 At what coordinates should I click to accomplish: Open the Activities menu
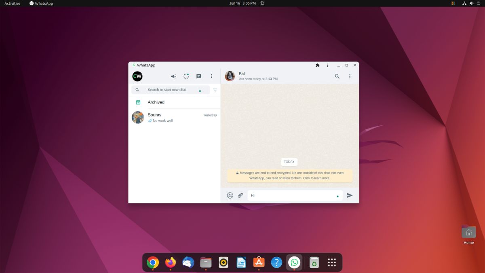coord(12,3)
